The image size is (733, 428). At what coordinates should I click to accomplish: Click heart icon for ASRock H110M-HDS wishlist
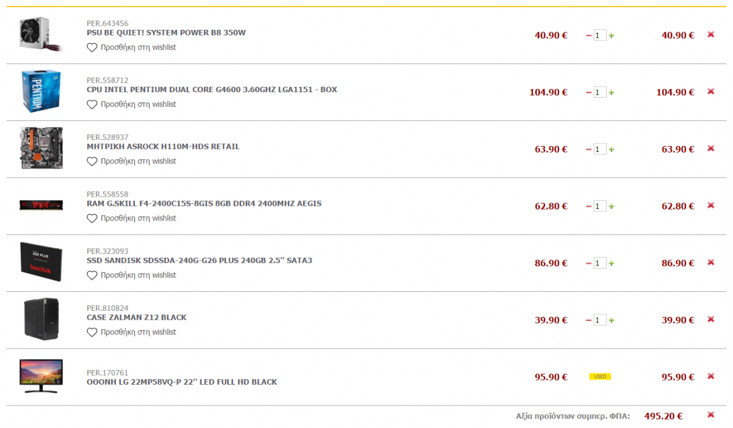click(92, 161)
